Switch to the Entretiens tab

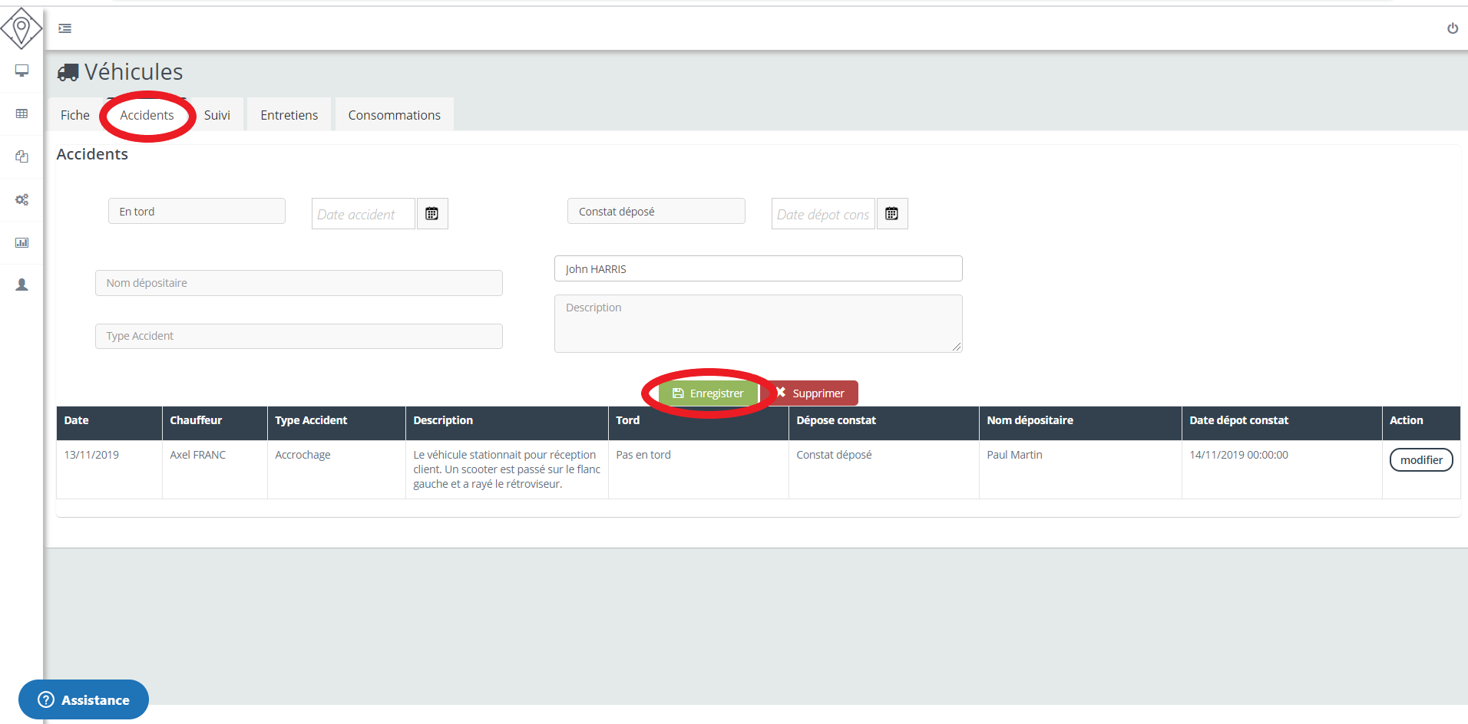[x=289, y=115]
